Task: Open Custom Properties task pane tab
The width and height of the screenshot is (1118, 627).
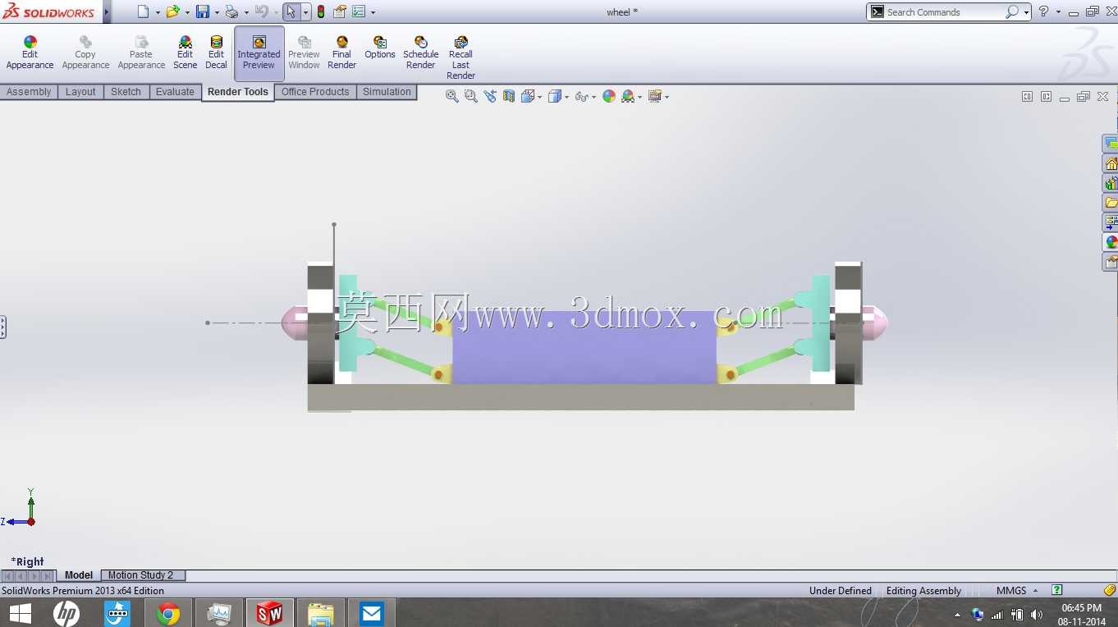Action: 1110,262
